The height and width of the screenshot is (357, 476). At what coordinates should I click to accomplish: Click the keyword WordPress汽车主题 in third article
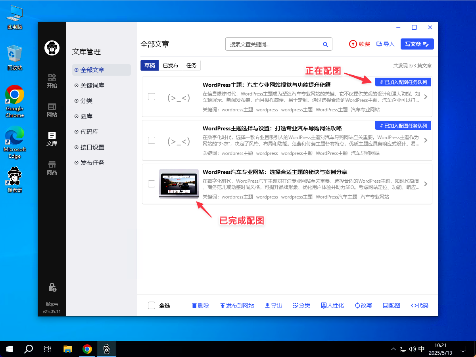point(337,197)
